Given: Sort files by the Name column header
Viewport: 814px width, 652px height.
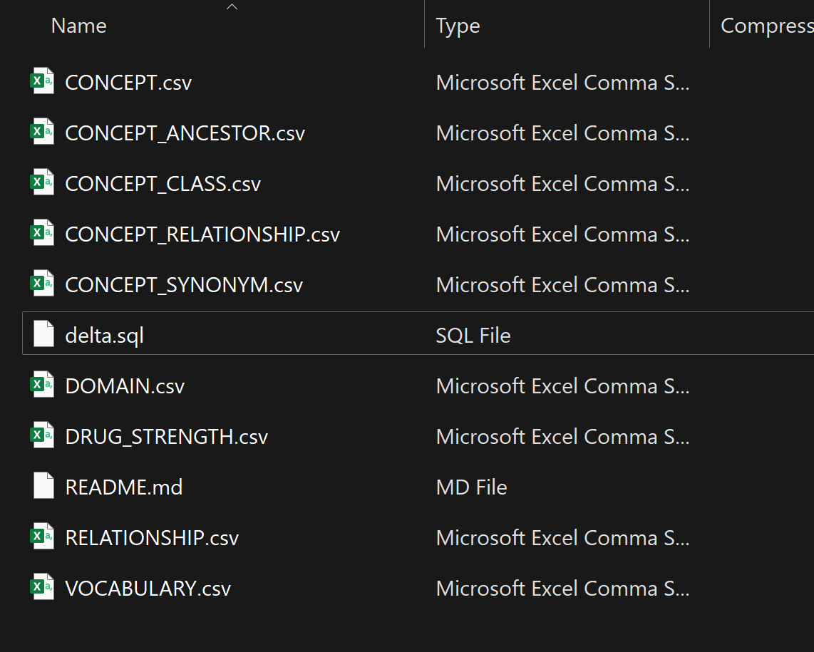Looking at the screenshot, I should point(79,26).
